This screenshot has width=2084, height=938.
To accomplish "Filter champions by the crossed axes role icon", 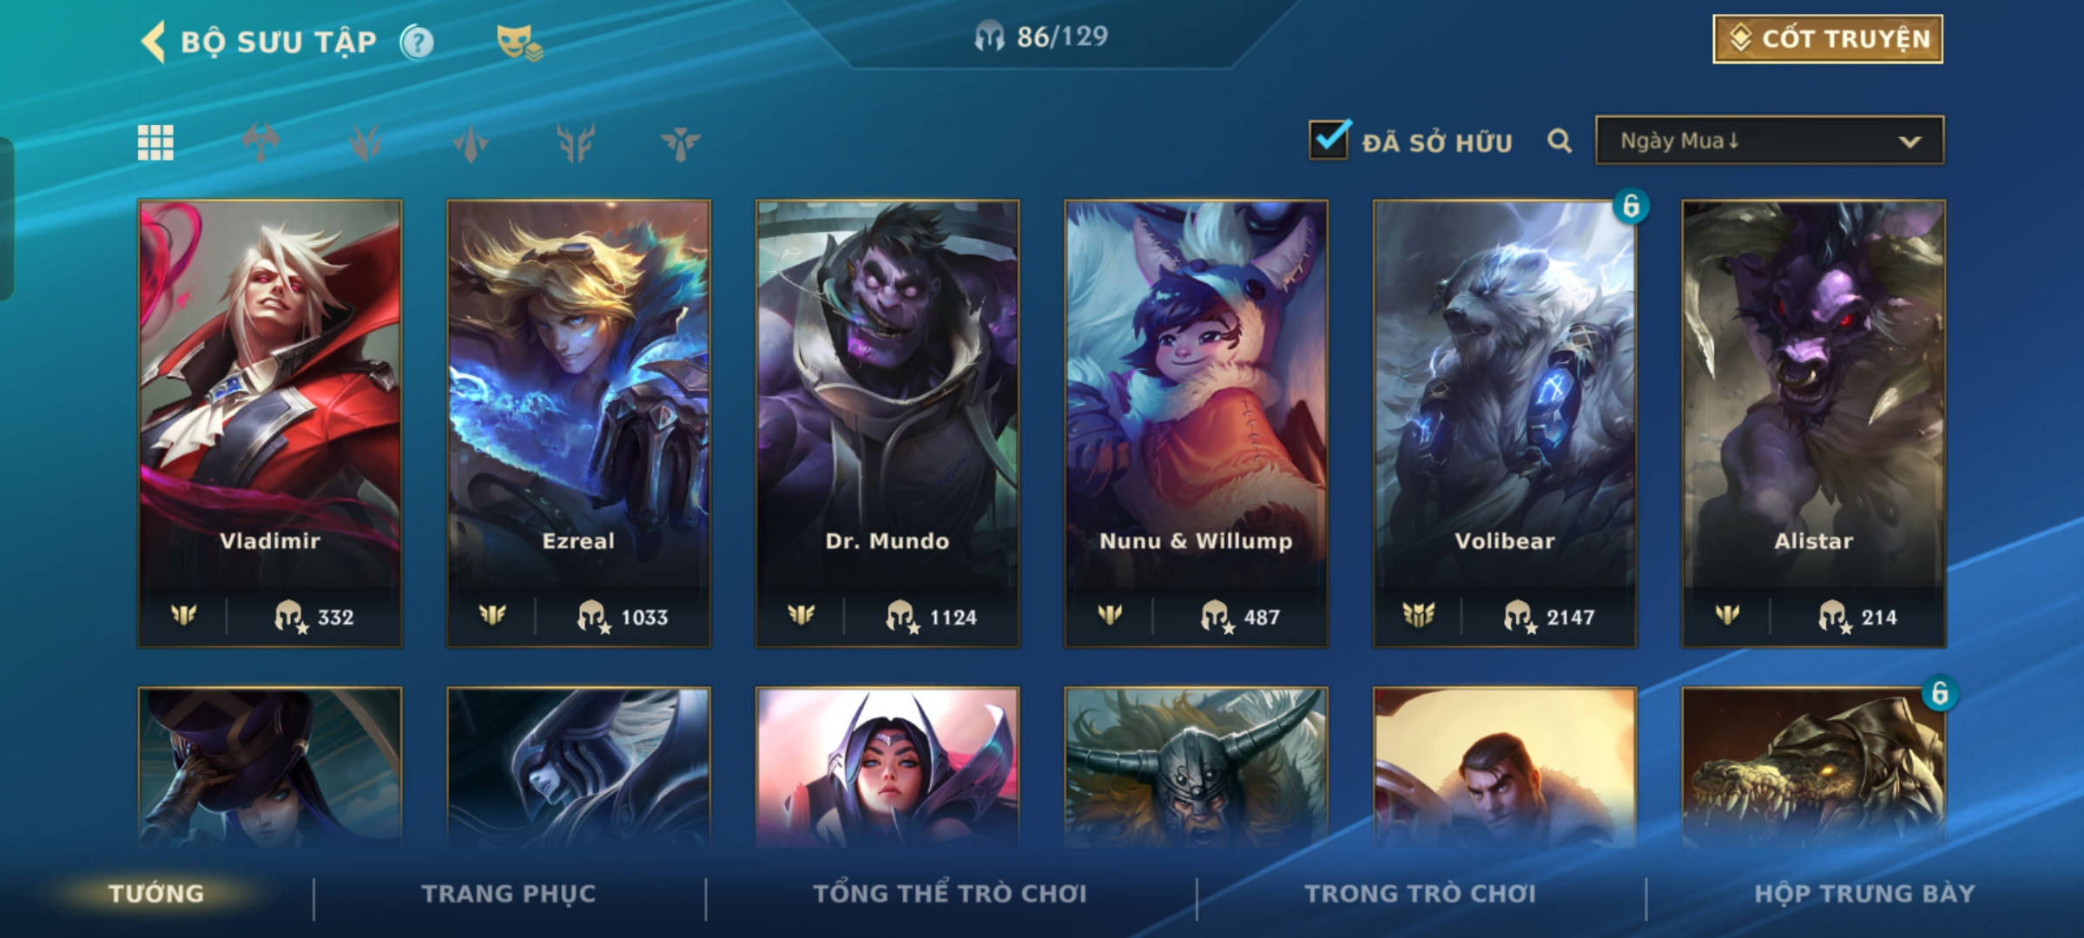I will pyautogui.click(x=260, y=142).
